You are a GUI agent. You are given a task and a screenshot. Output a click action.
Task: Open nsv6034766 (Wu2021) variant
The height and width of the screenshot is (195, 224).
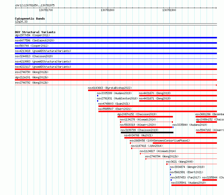coord(138,135)
